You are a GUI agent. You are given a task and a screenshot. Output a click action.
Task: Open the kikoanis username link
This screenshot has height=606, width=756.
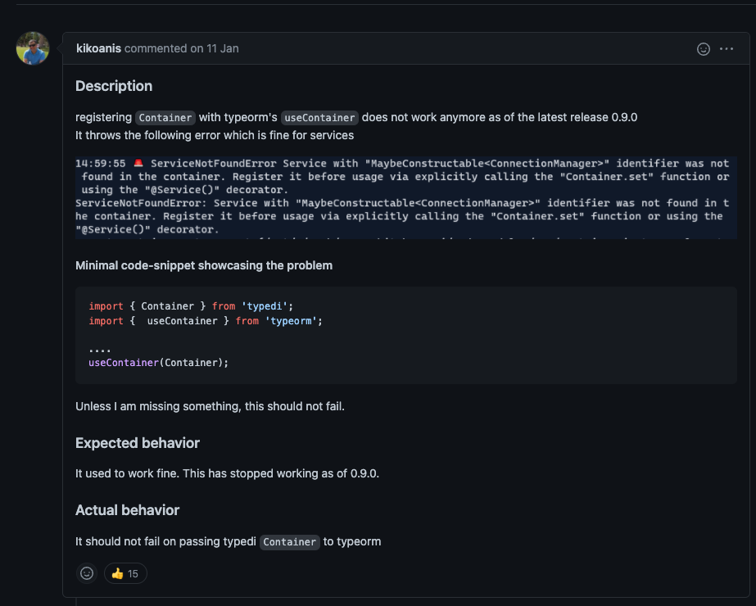tap(98, 48)
